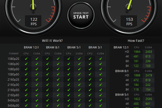Screen dimensions: 162x108
Task: Click the BRAW 5:1 HD CPU value '1822'
Action: (x=137, y=99)
